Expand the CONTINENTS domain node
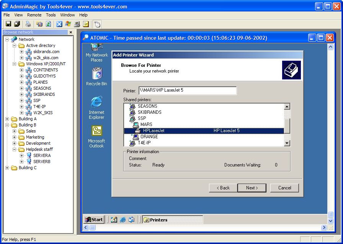Screen dimensions: 343x244 [21, 70]
